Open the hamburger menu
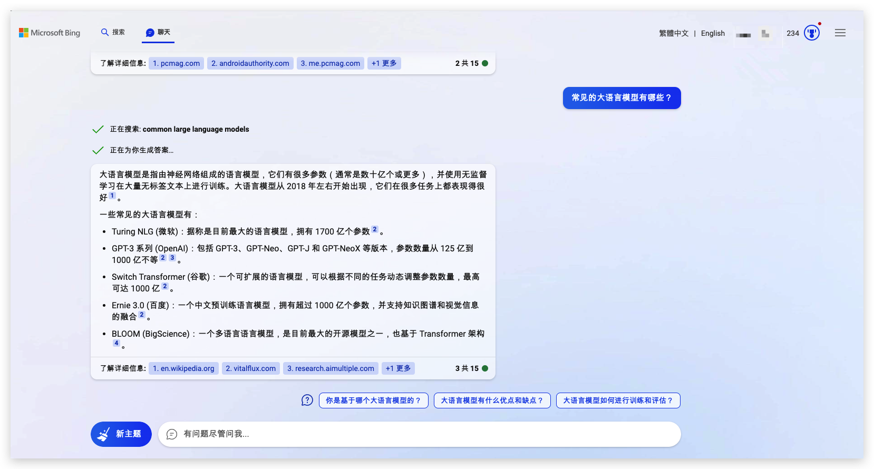The width and height of the screenshot is (874, 469). tap(840, 33)
